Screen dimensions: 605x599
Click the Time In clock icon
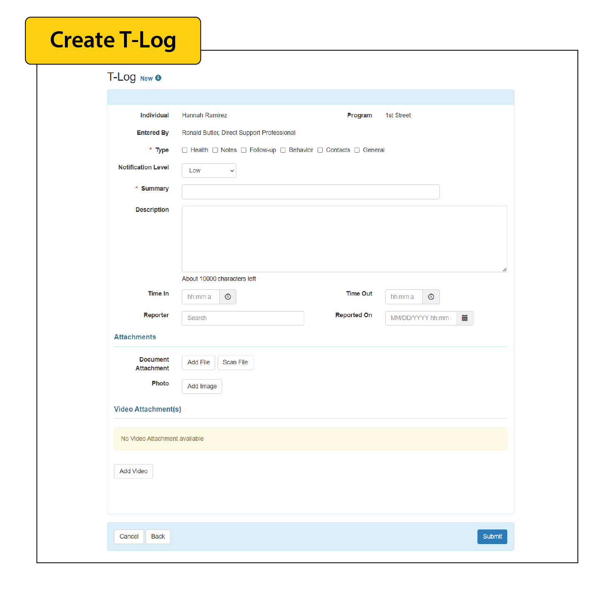(228, 296)
